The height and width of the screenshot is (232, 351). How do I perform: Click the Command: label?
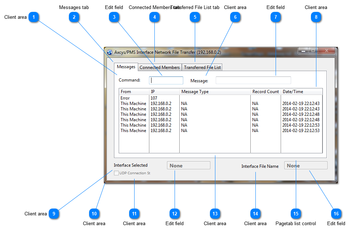click(130, 80)
